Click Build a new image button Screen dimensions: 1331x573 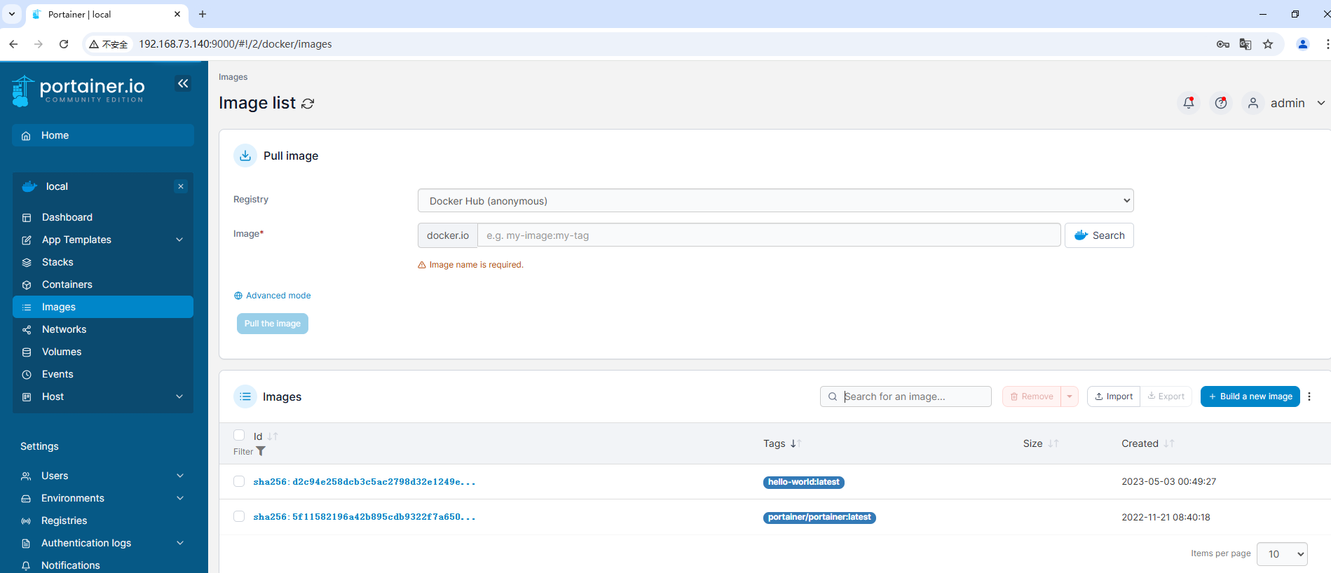(x=1250, y=396)
